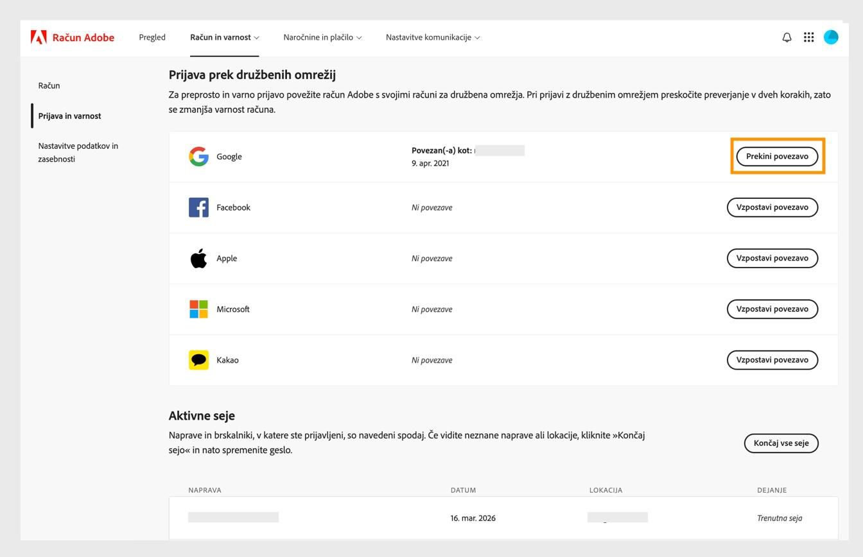Click the Microsoft logo icon

coord(199,309)
